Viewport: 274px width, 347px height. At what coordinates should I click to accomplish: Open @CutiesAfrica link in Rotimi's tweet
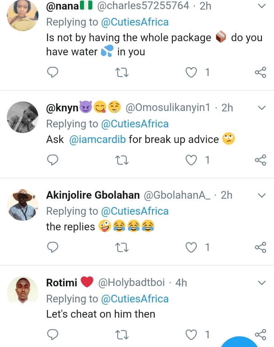pos(135,299)
